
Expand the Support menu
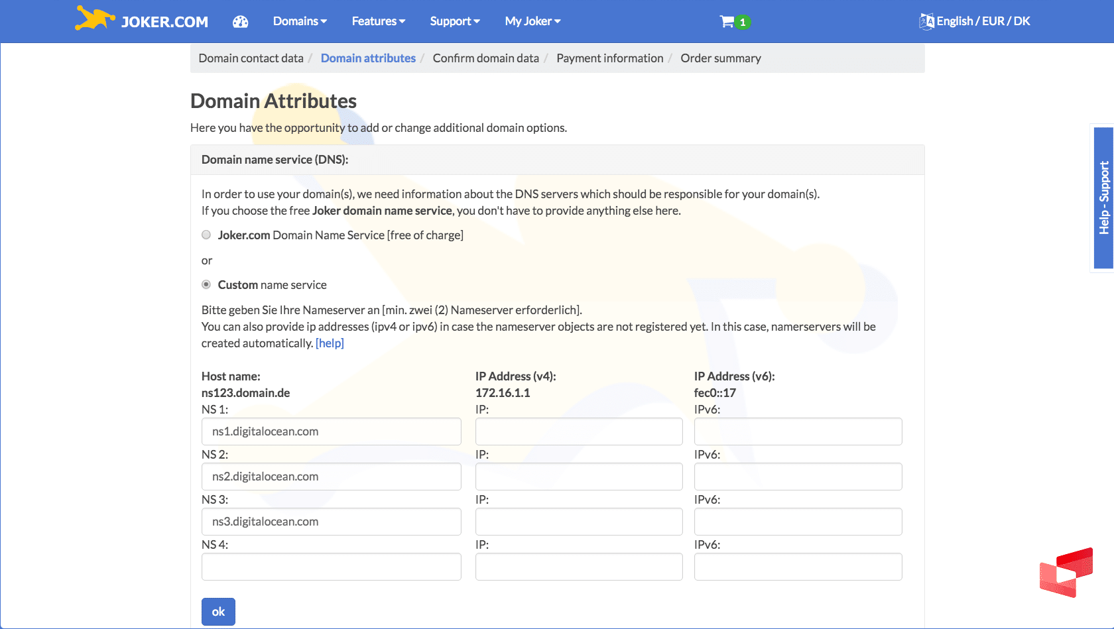tap(455, 21)
